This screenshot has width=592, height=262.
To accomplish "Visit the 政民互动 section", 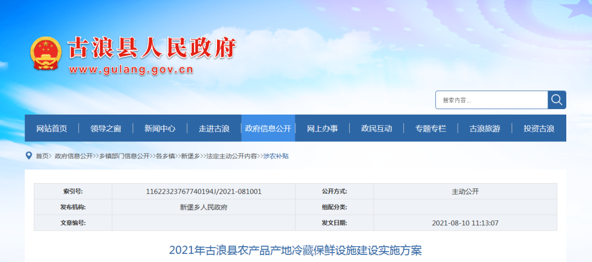I will click(377, 128).
